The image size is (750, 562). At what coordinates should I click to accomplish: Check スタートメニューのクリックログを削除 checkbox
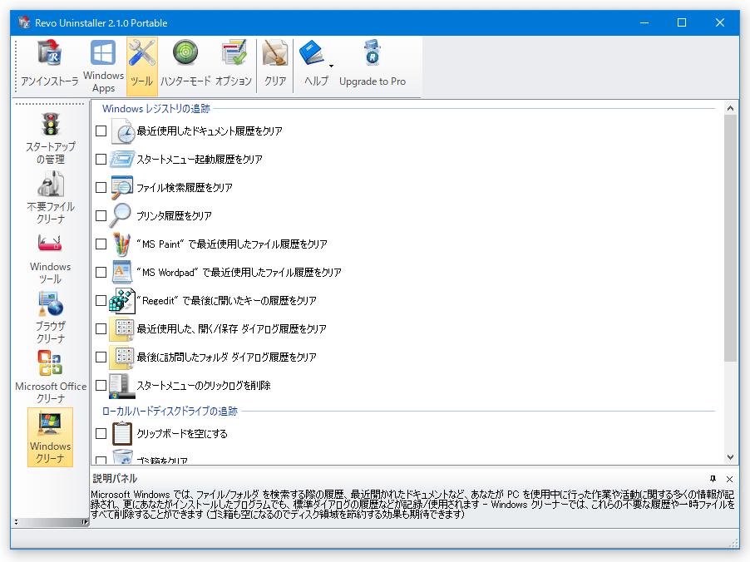tap(101, 385)
